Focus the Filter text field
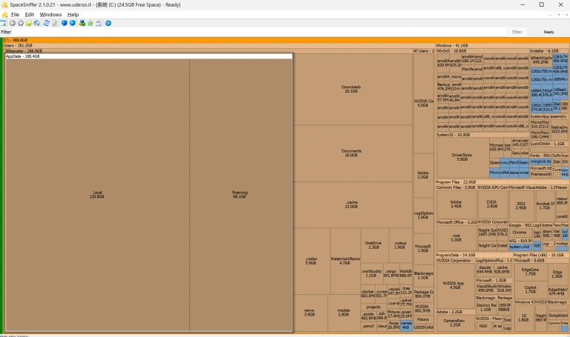 (260, 32)
